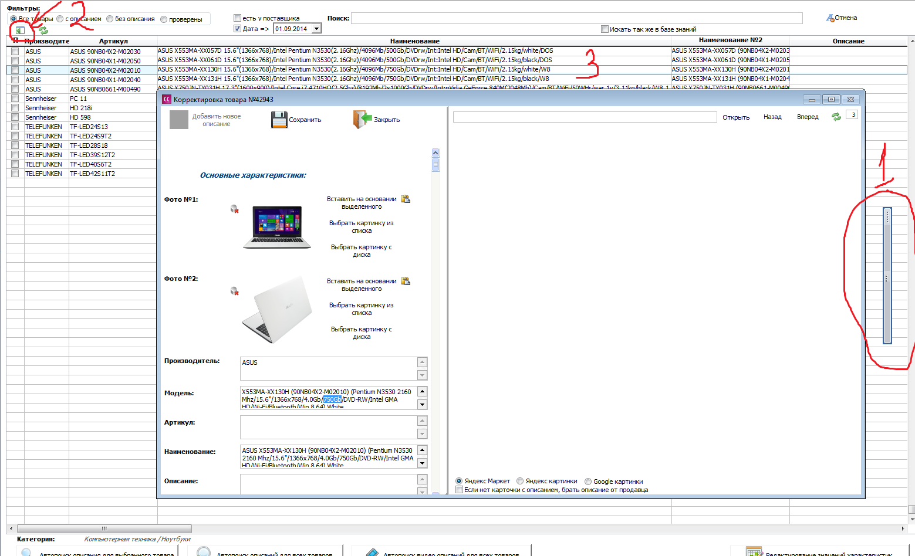Click the Фото №2 white laptop thumbnail
This screenshot has height=556, width=915.
pos(277,309)
